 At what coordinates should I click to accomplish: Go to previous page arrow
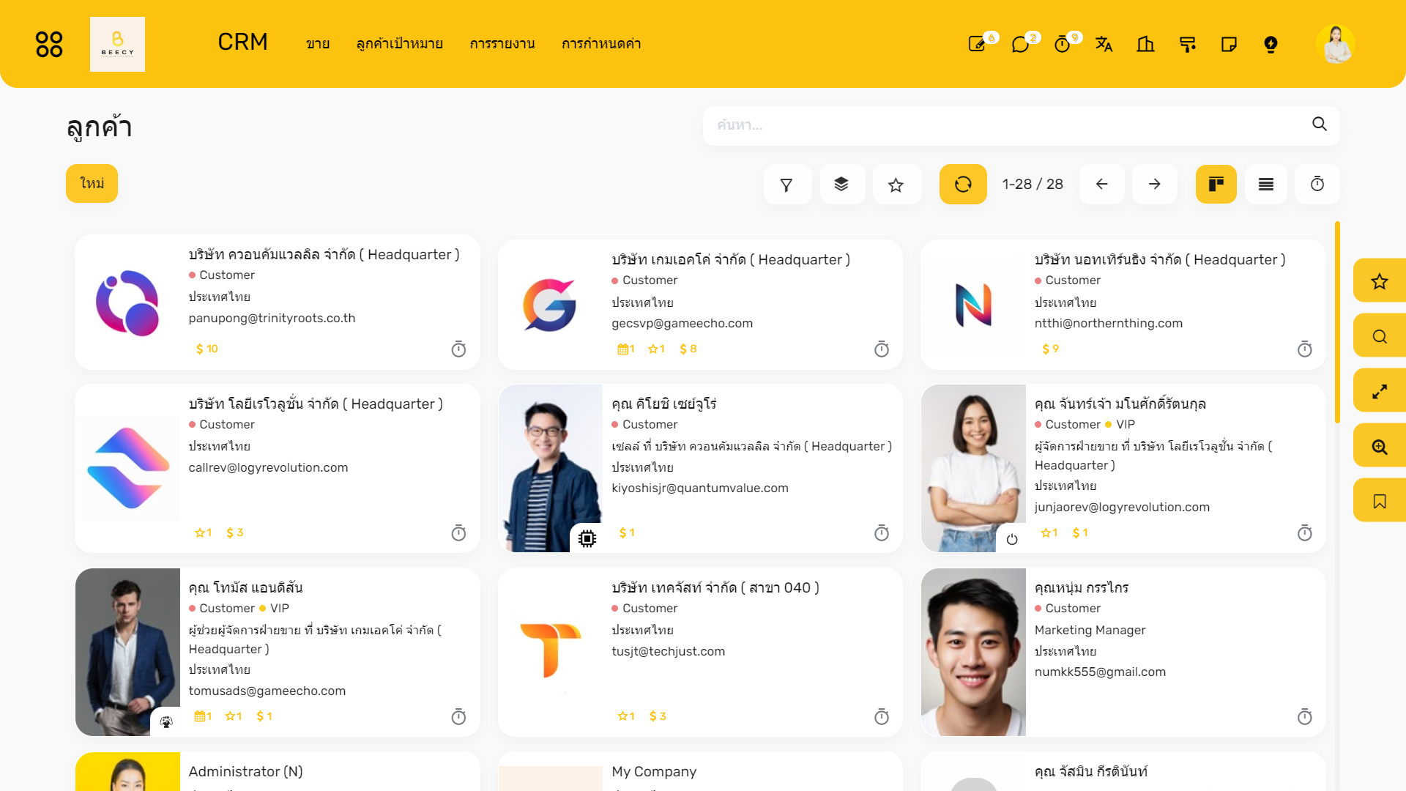[1101, 185]
